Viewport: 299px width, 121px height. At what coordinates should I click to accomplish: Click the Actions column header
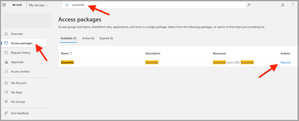click(286, 53)
